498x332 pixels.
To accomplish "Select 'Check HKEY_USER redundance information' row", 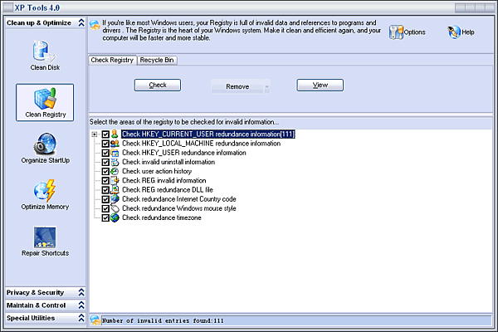I will click(x=184, y=153).
